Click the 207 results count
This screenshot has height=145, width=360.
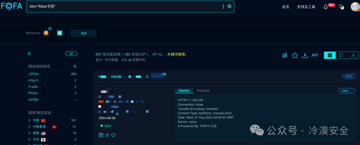[98, 54]
